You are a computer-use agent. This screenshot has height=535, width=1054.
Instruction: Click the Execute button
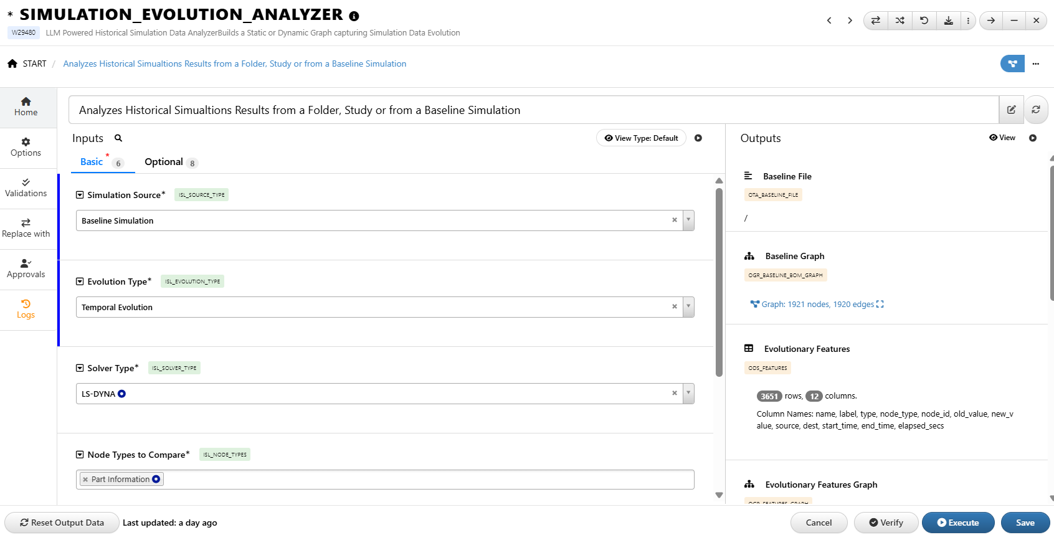[x=957, y=523]
